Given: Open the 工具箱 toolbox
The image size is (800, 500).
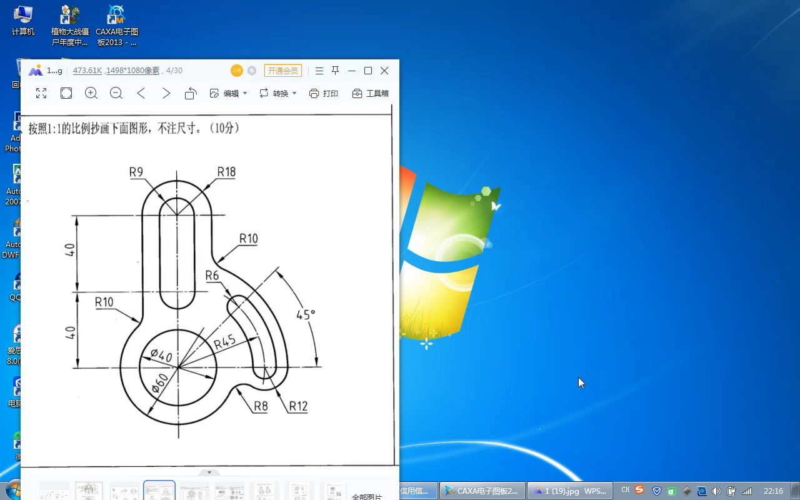Looking at the screenshot, I should pyautogui.click(x=370, y=93).
